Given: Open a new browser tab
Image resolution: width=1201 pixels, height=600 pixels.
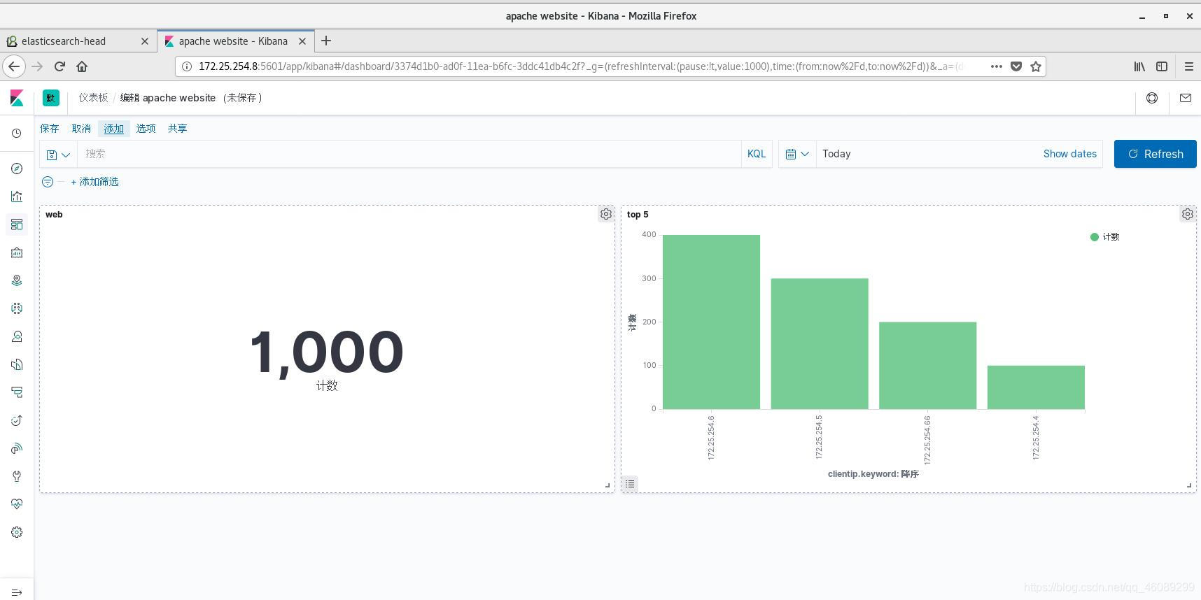Looking at the screenshot, I should 326,41.
